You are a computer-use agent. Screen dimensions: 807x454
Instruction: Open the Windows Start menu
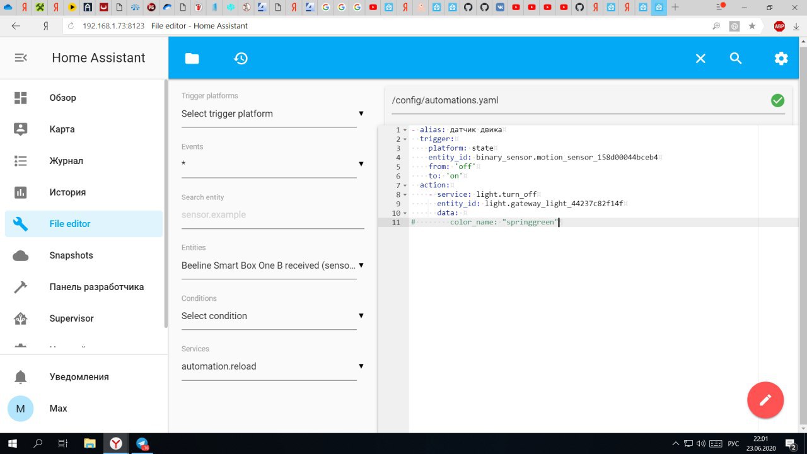[13, 443]
